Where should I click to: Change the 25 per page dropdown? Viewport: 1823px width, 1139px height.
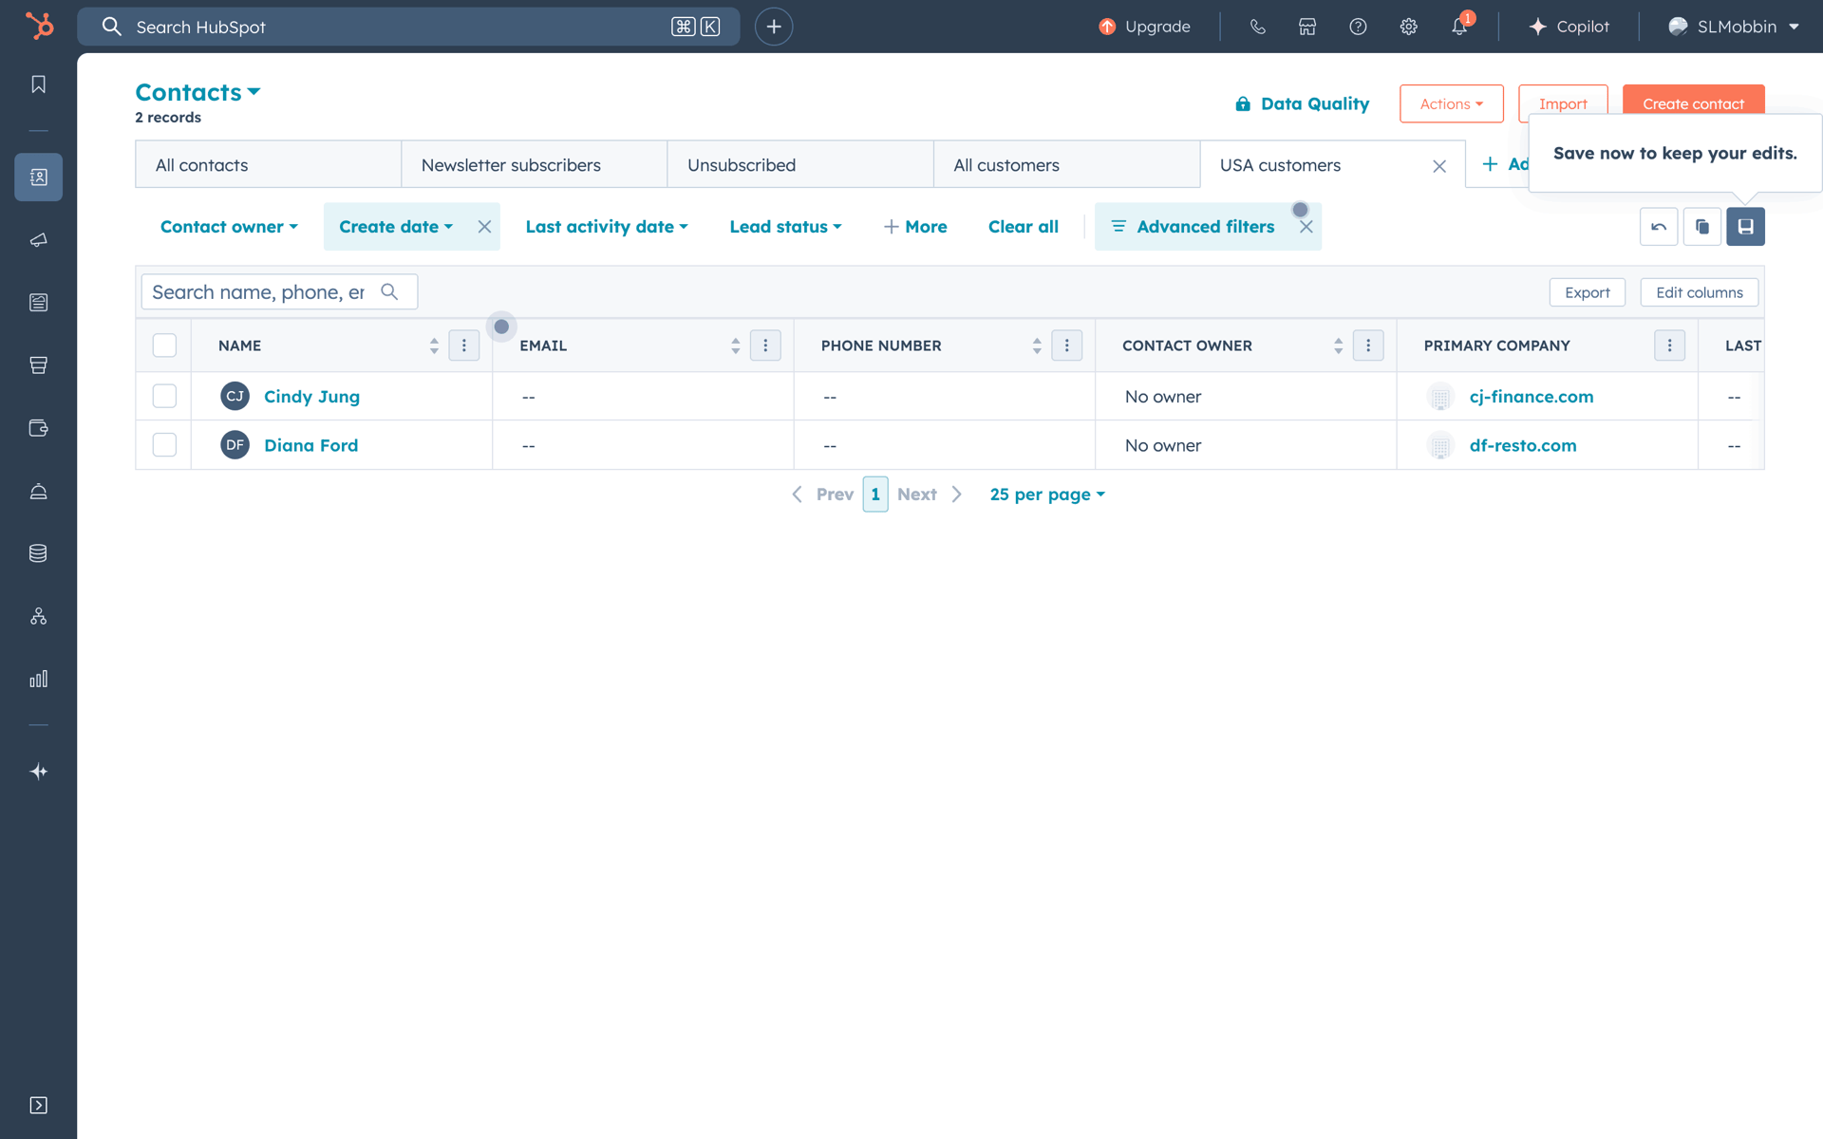point(1047,495)
